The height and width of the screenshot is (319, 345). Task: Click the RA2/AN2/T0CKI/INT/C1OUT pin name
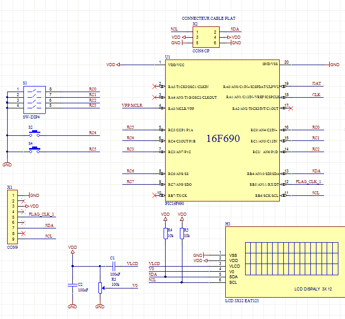[255, 108]
